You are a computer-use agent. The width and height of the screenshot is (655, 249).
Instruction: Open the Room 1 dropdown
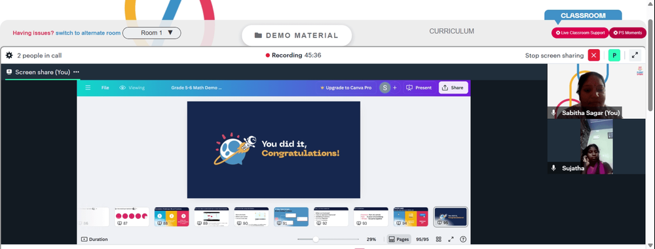pos(152,33)
